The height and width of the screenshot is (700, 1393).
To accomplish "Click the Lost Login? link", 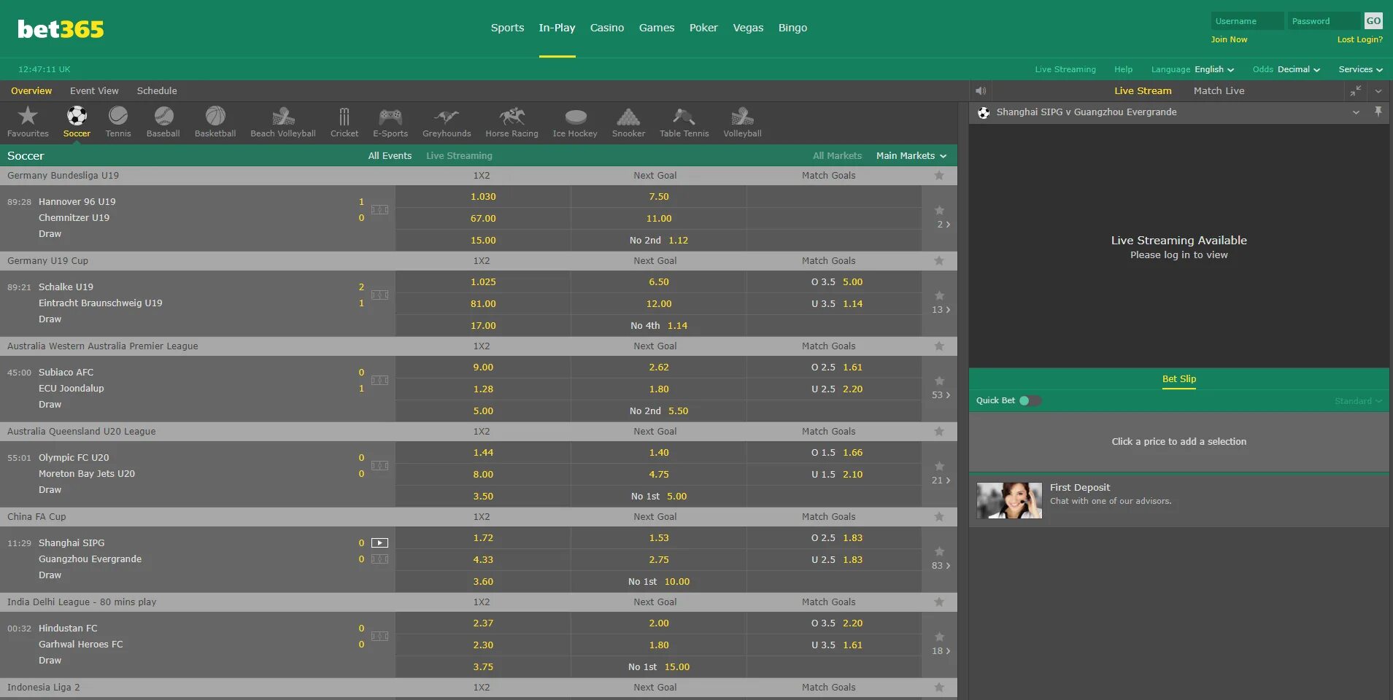I will click(1359, 39).
